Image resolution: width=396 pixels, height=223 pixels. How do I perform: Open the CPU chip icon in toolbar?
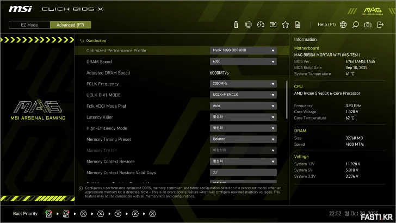(x=248, y=24)
